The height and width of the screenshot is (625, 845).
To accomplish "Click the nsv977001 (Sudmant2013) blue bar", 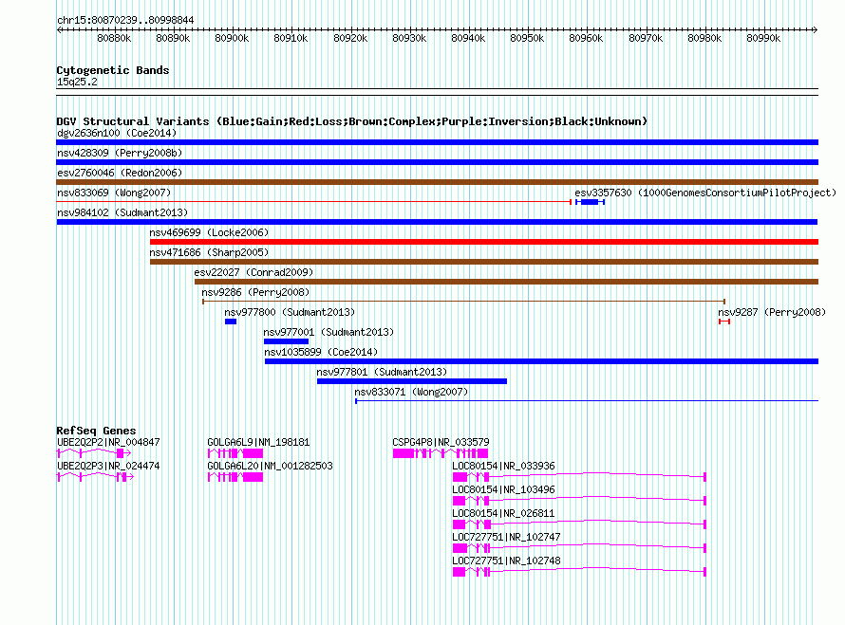I will 286,341.
